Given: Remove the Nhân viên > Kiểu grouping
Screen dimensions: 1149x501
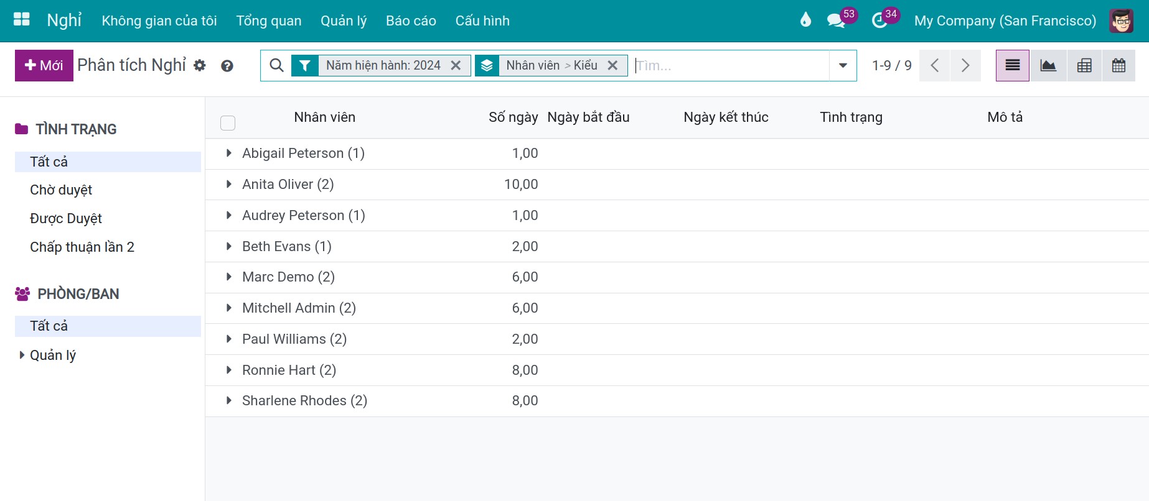Looking at the screenshot, I should coord(612,65).
